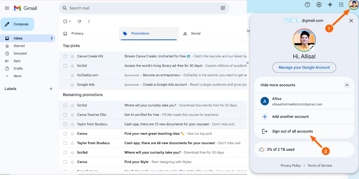
Task: Open Settings gear icon
Action: coord(319,4)
